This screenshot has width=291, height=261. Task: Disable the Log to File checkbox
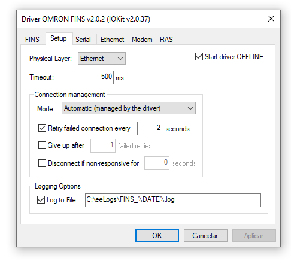point(41,199)
